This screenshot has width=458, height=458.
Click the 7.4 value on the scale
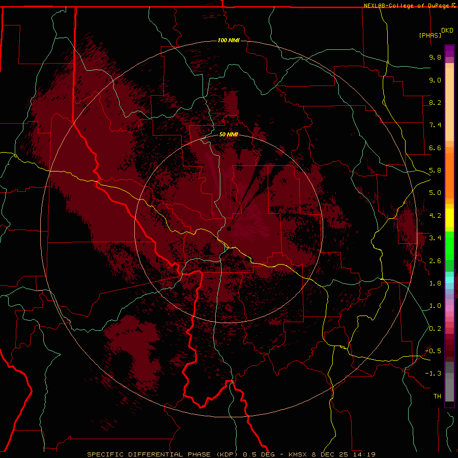point(435,125)
